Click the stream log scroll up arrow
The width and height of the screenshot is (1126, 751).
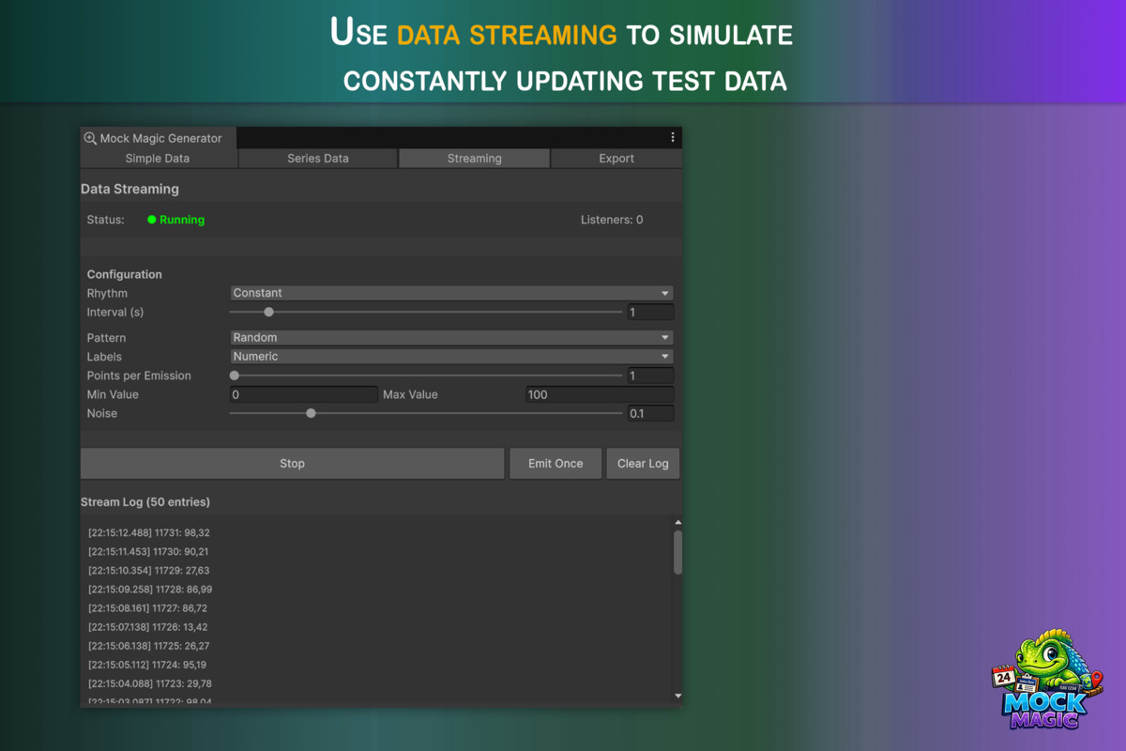677,523
